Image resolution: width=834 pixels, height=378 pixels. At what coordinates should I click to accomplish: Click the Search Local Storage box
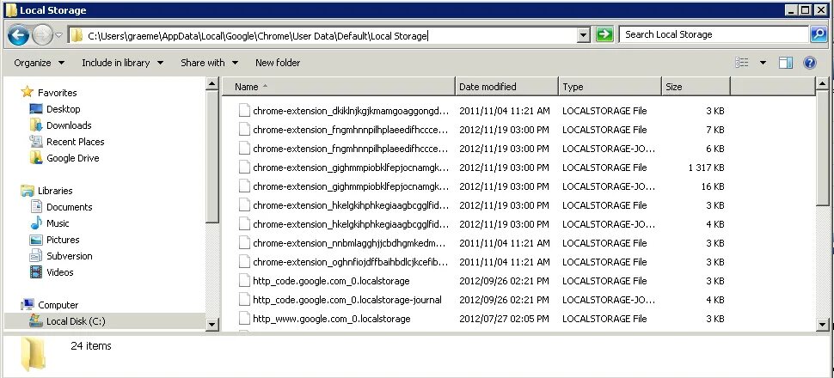714,34
